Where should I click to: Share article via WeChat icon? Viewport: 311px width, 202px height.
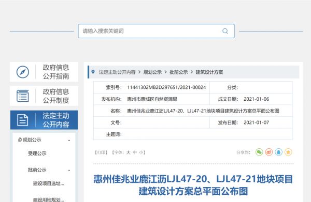tap(259, 152)
